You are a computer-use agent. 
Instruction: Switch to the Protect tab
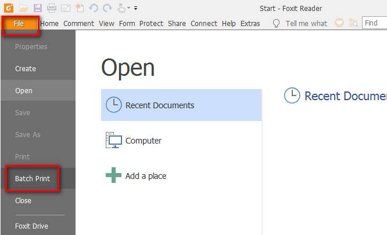(x=151, y=24)
